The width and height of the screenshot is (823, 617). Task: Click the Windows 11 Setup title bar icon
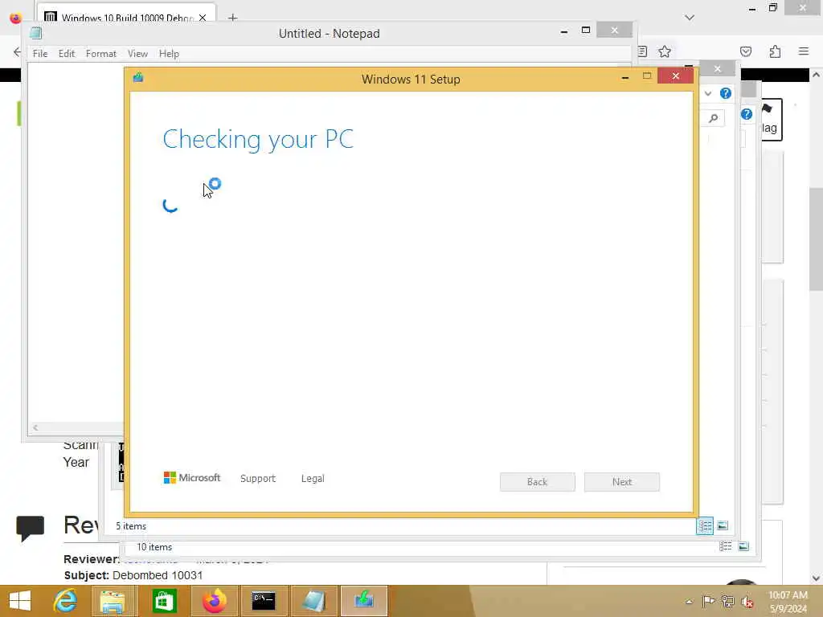coord(138,78)
